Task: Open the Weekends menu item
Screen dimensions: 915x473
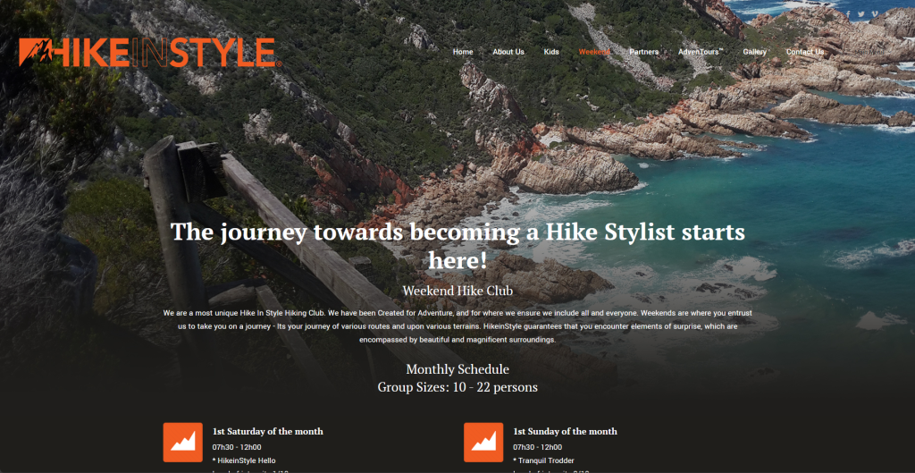Action: pos(594,52)
